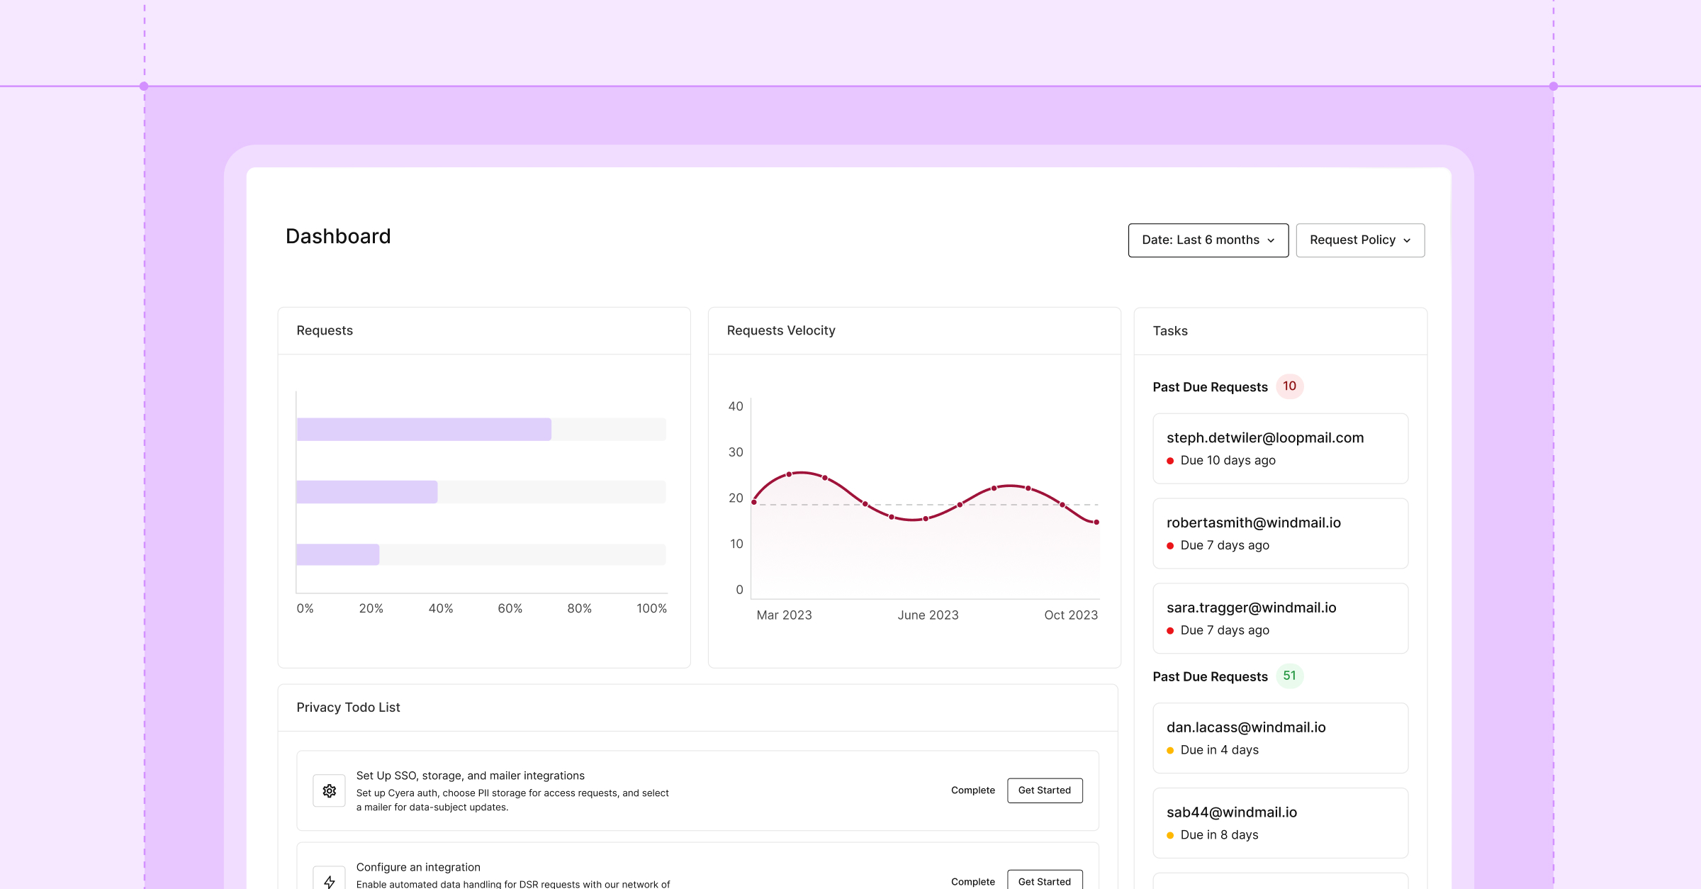Open dan.lacass@windmail.io due in 4 days
The height and width of the screenshot is (889, 1701).
tap(1280, 738)
